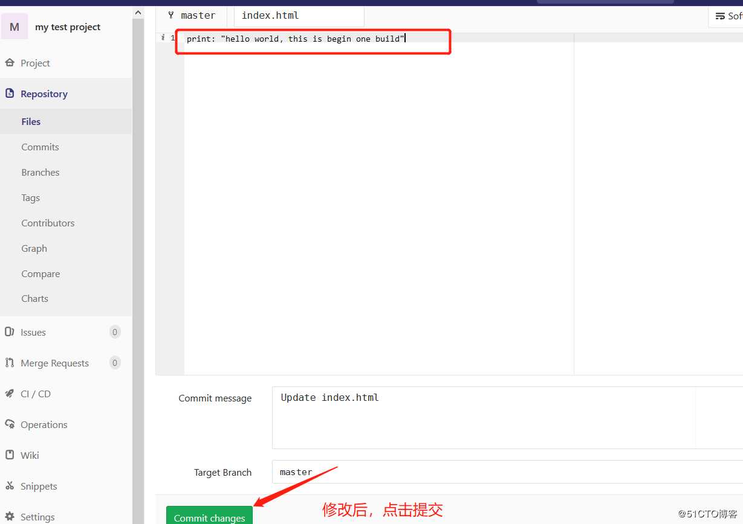The height and width of the screenshot is (524, 743).
Task: Click the Wiki book icon
Action: point(9,455)
